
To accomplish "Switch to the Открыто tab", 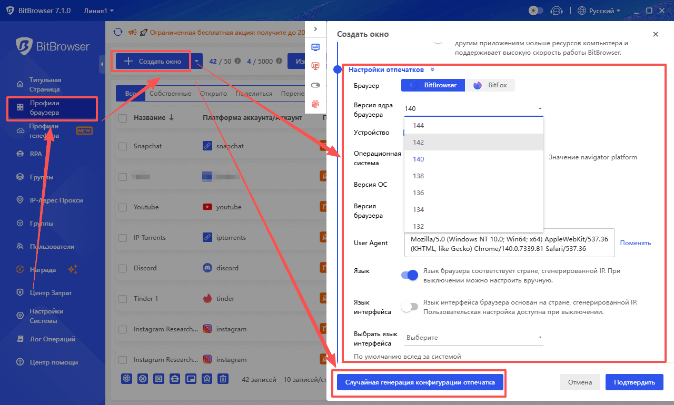I will coord(213,94).
